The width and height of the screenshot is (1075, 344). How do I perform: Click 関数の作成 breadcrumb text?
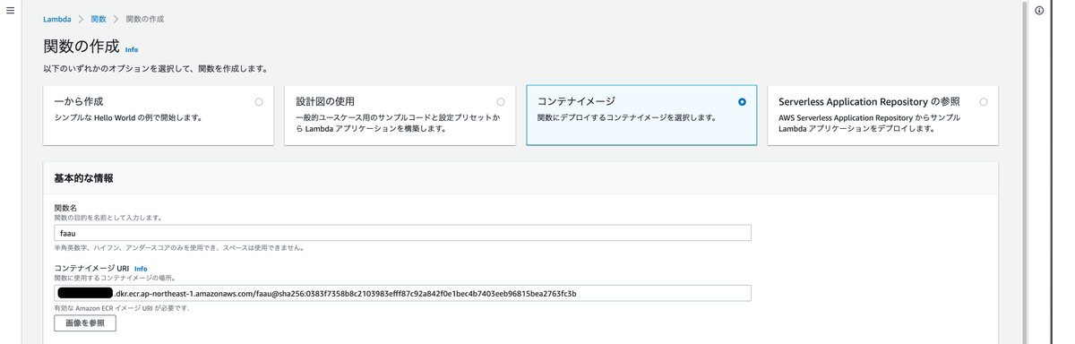145,19
